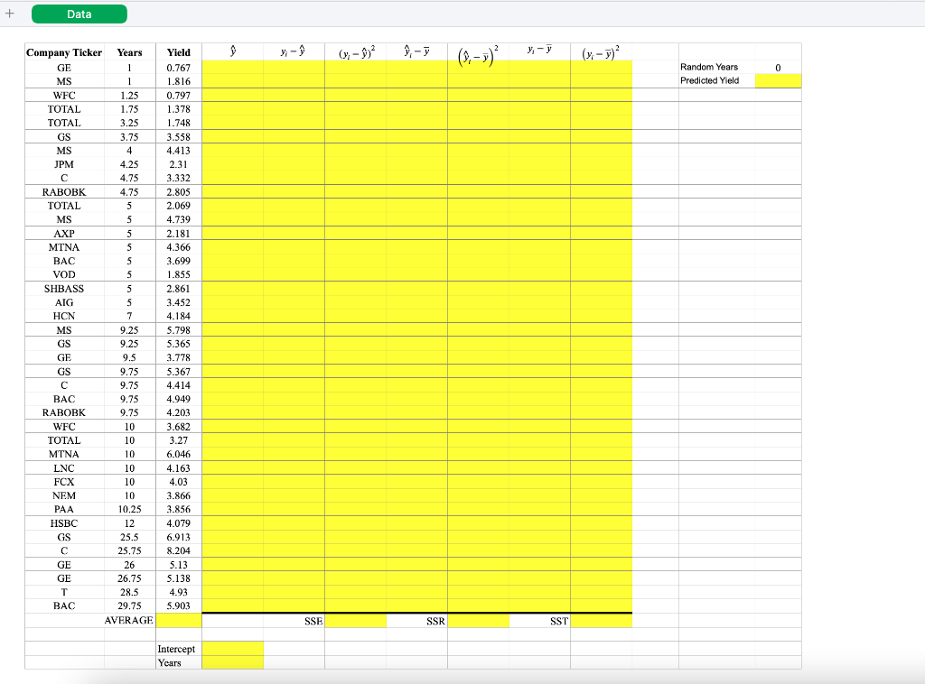Click the (yi − ȳ)² column header
The height and width of the screenshot is (684, 925).
point(602,51)
